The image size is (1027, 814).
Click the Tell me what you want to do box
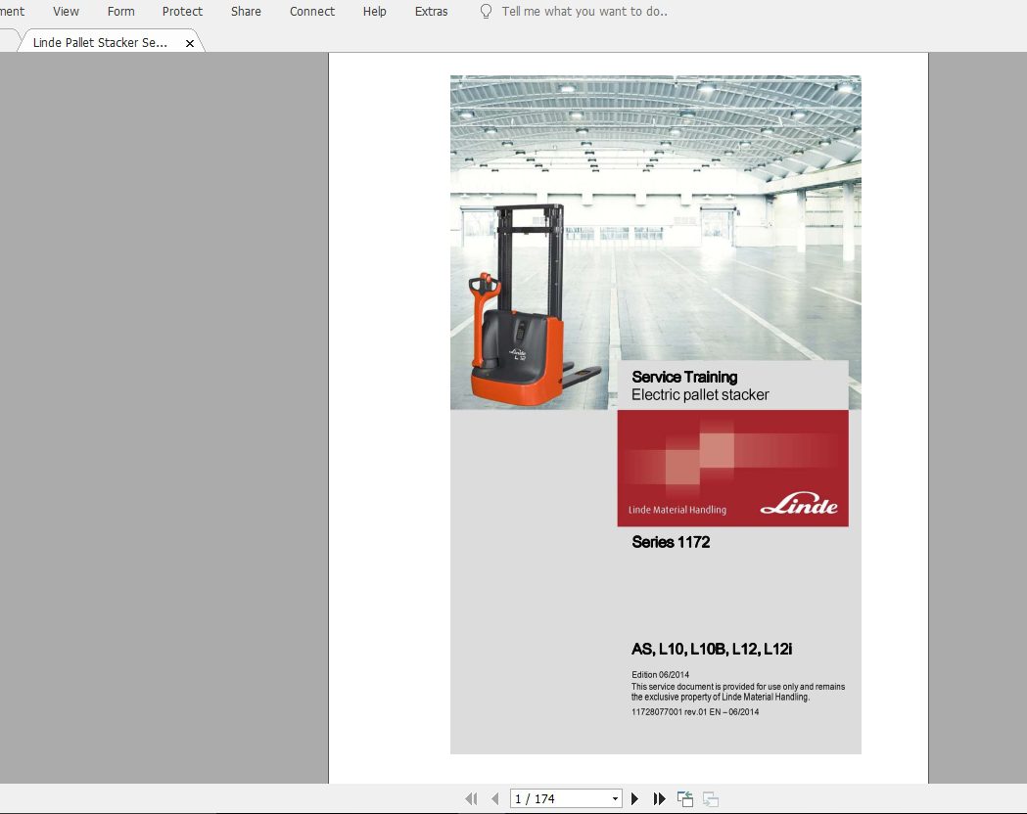pos(584,11)
